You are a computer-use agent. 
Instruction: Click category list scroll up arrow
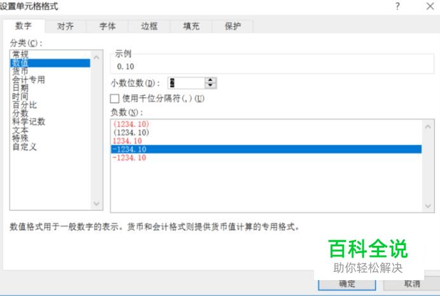pos(97,57)
